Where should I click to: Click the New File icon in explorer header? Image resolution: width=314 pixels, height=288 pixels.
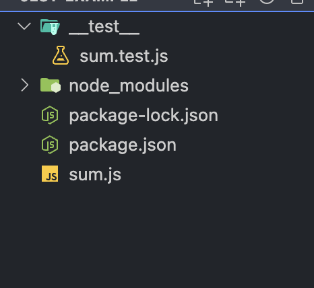pos(203,3)
